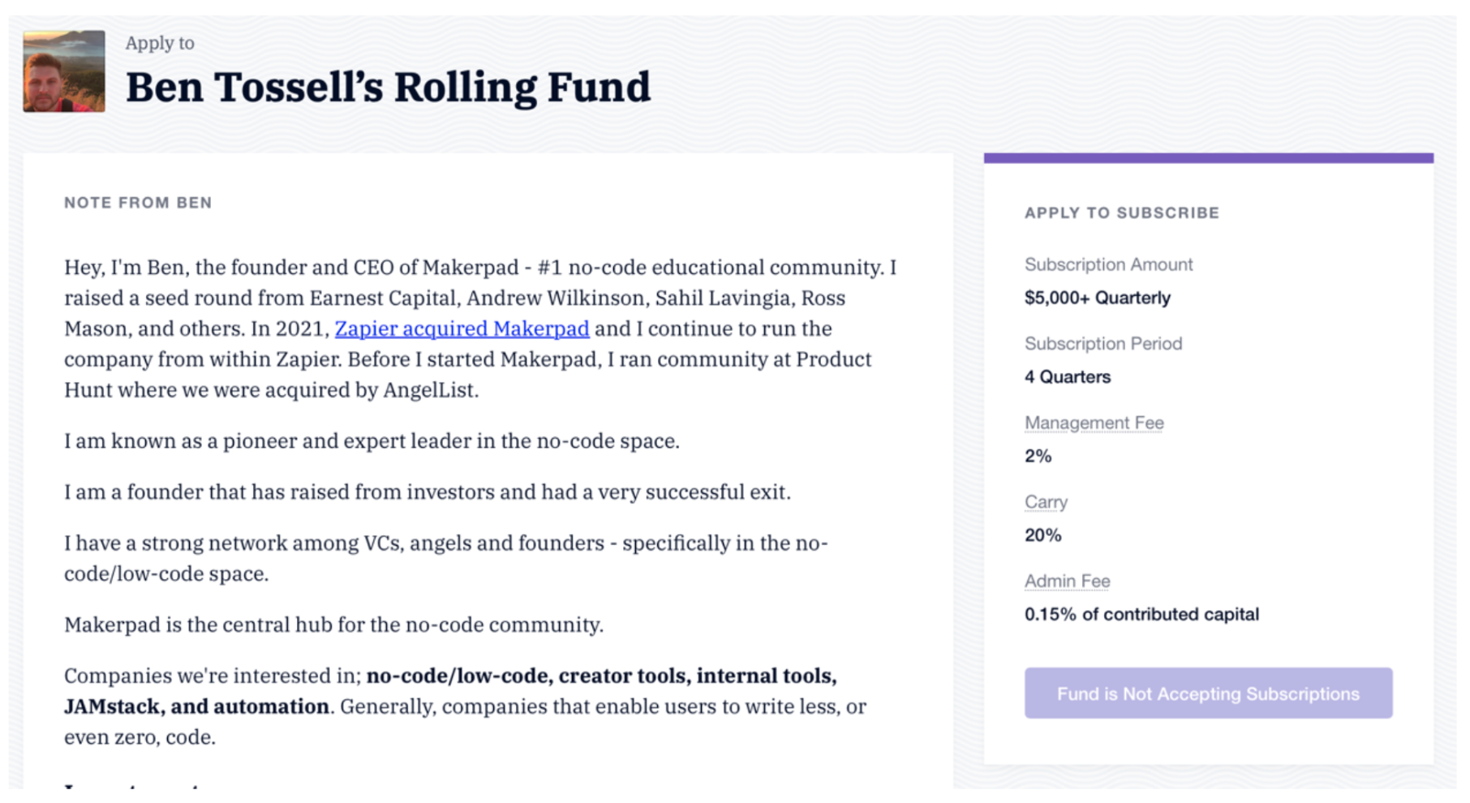Click the Carry term label
The width and height of the screenshot is (1470, 803).
pyautogui.click(x=1046, y=502)
